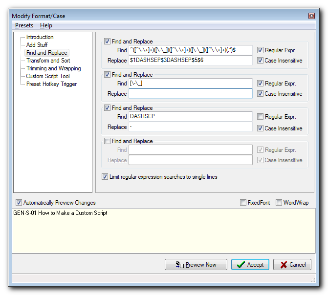Viewport: 328px width, 295px height.
Task: Close the Modify Format/Case dialog
Action: tap(311, 16)
